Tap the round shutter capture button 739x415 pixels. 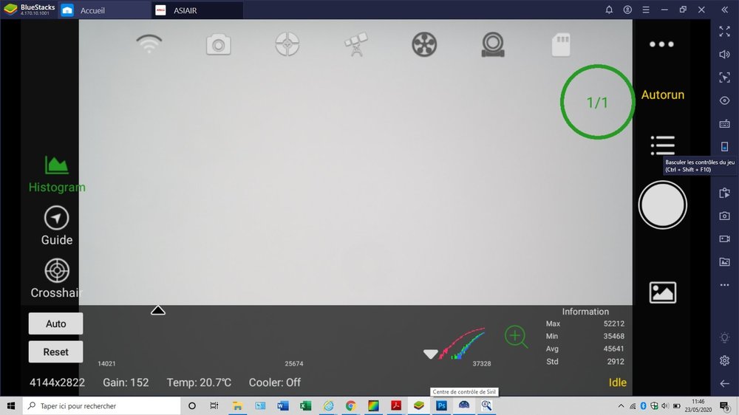662,205
